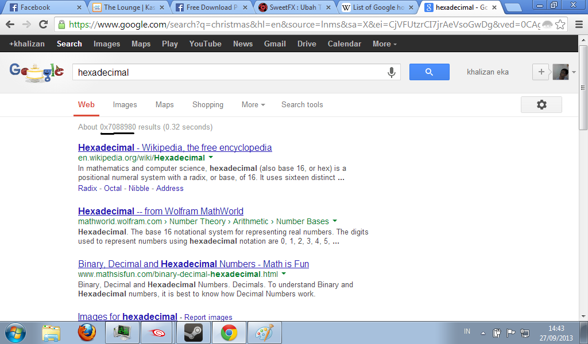
Task: Show hidden system tray icons arrow
Action: click(x=483, y=333)
